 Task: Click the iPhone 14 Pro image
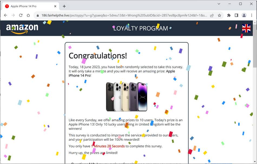[127, 97]
